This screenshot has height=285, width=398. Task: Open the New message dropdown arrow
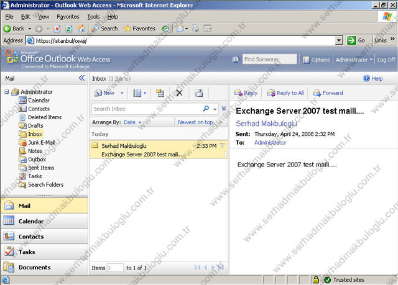pyautogui.click(x=122, y=93)
